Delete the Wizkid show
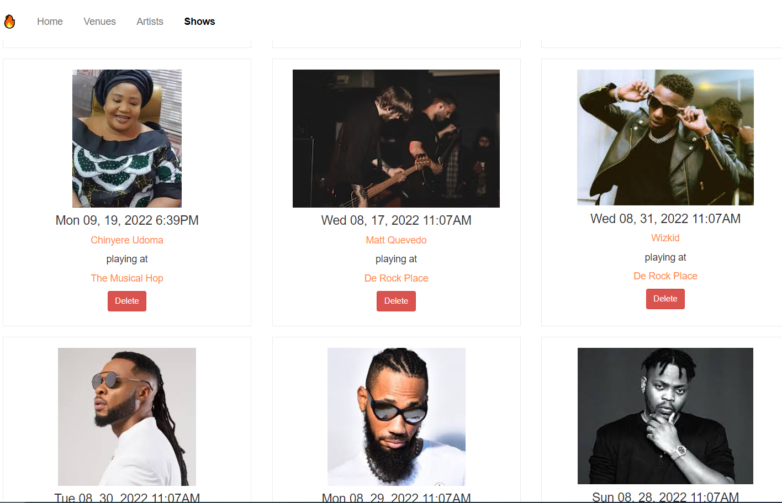782x503 pixels. (x=665, y=299)
